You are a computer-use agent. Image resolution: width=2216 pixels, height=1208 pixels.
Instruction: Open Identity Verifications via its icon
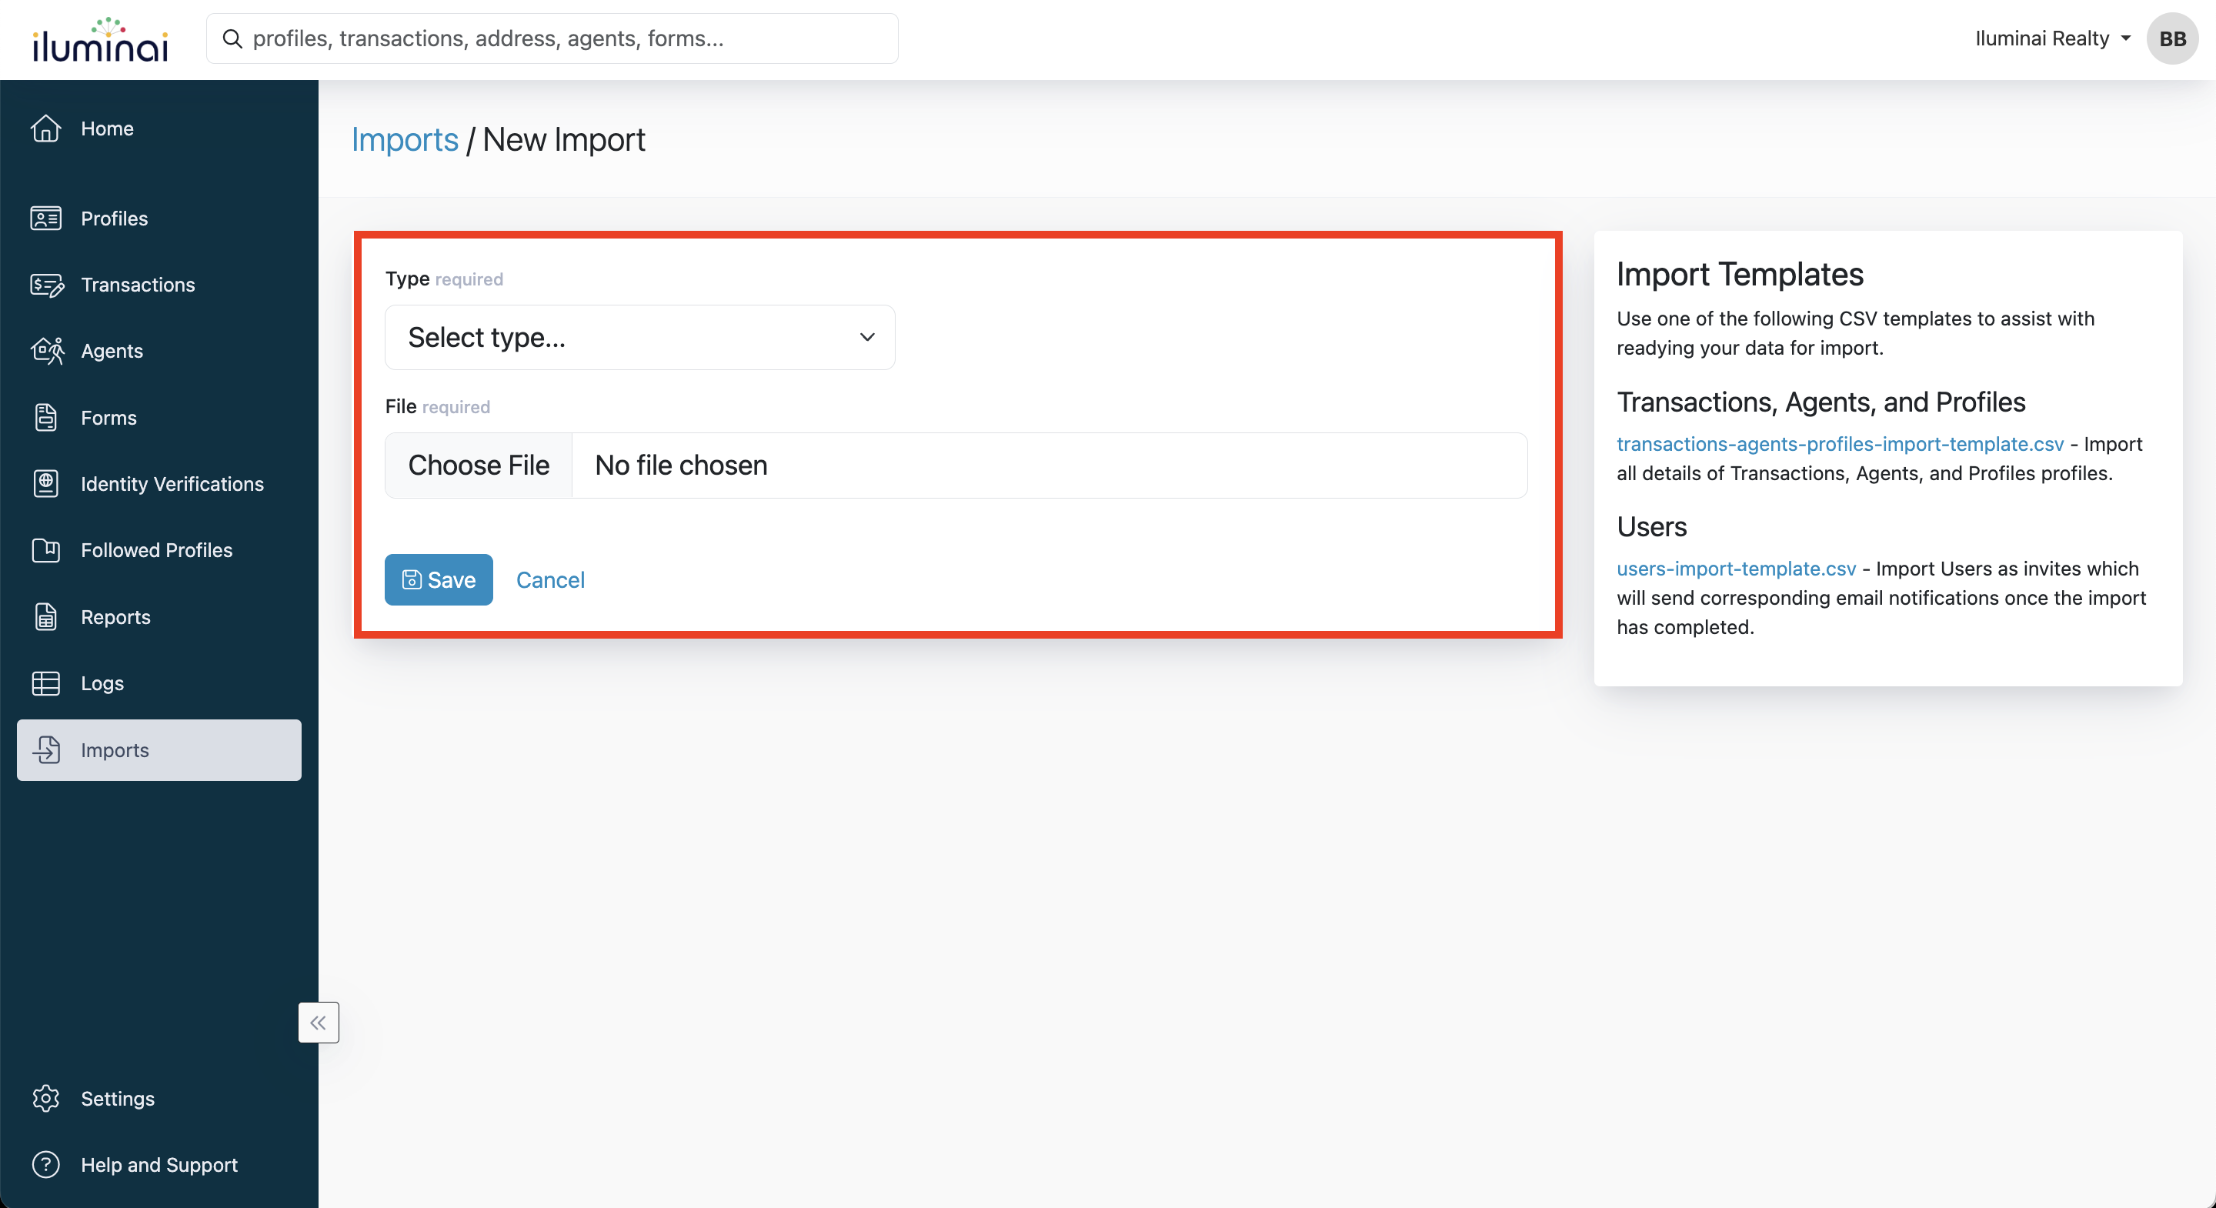pyautogui.click(x=45, y=483)
